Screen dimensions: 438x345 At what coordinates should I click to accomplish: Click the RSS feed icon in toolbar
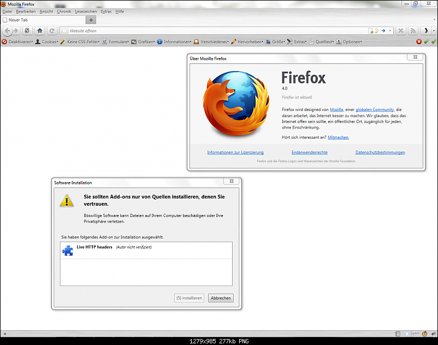click(413, 31)
